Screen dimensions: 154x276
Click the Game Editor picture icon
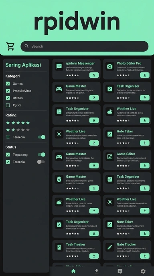point(110,157)
